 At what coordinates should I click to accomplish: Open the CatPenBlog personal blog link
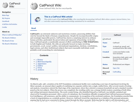117,72
